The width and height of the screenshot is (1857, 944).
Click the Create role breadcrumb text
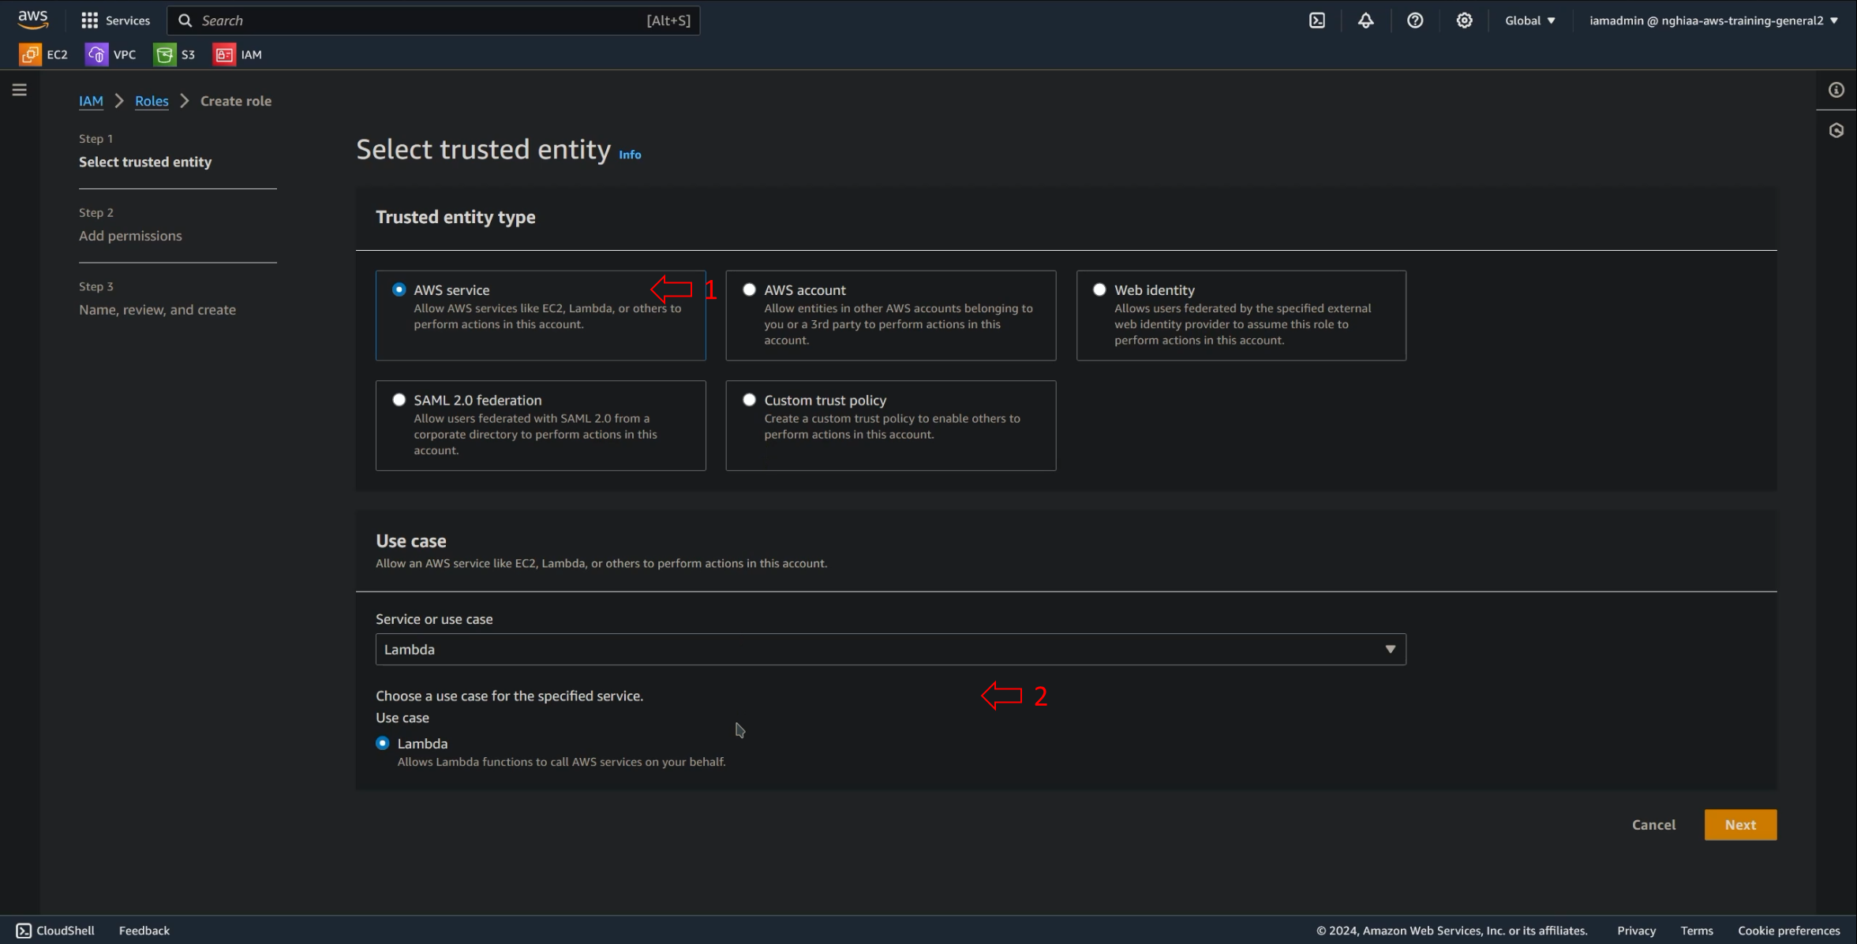(x=236, y=101)
